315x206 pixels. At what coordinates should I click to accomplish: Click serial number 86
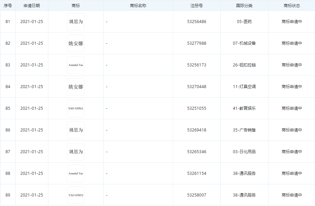(x=7, y=130)
